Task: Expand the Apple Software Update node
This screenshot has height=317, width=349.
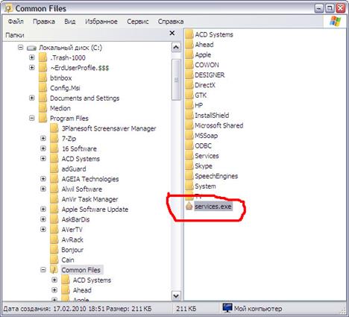Action: [x=43, y=209]
